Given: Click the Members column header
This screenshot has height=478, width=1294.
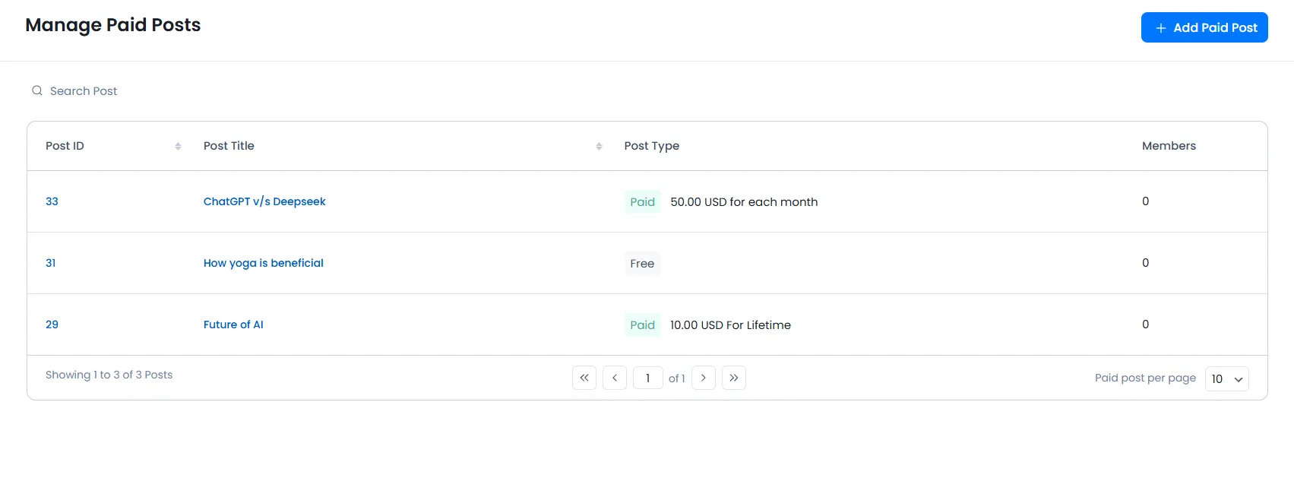Looking at the screenshot, I should coord(1169,145).
